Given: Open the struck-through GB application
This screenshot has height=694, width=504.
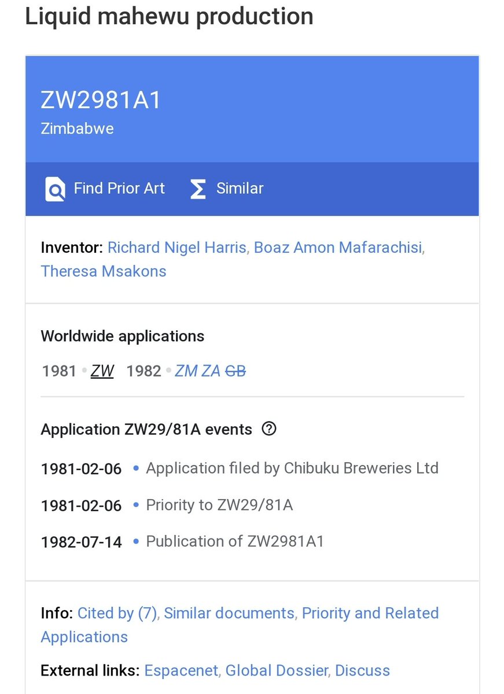Looking at the screenshot, I should [236, 371].
